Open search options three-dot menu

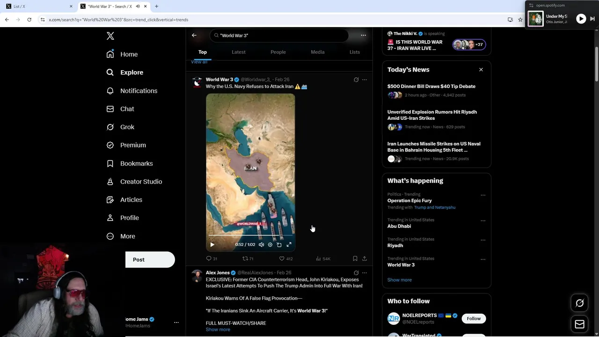pyautogui.click(x=363, y=35)
